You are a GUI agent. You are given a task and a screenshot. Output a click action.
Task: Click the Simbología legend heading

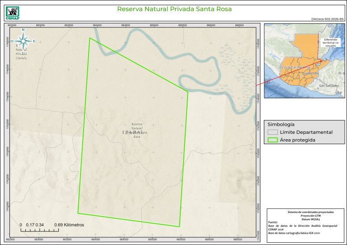coord(281,124)
